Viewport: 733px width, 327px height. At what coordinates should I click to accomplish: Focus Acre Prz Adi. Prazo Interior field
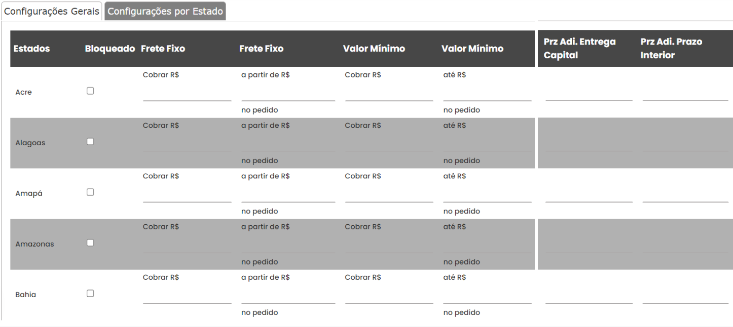click(x=686, y=95)
